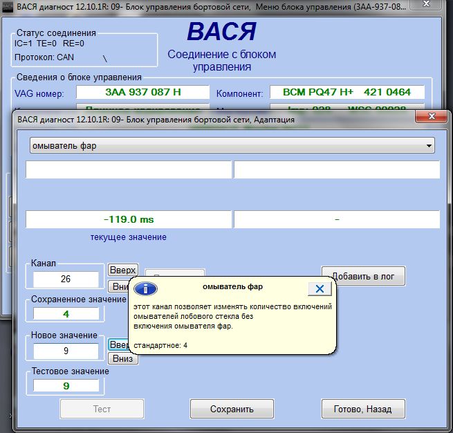Click the Адаптация window title bar
Screen dimensions: 453x433
(214, 119)
